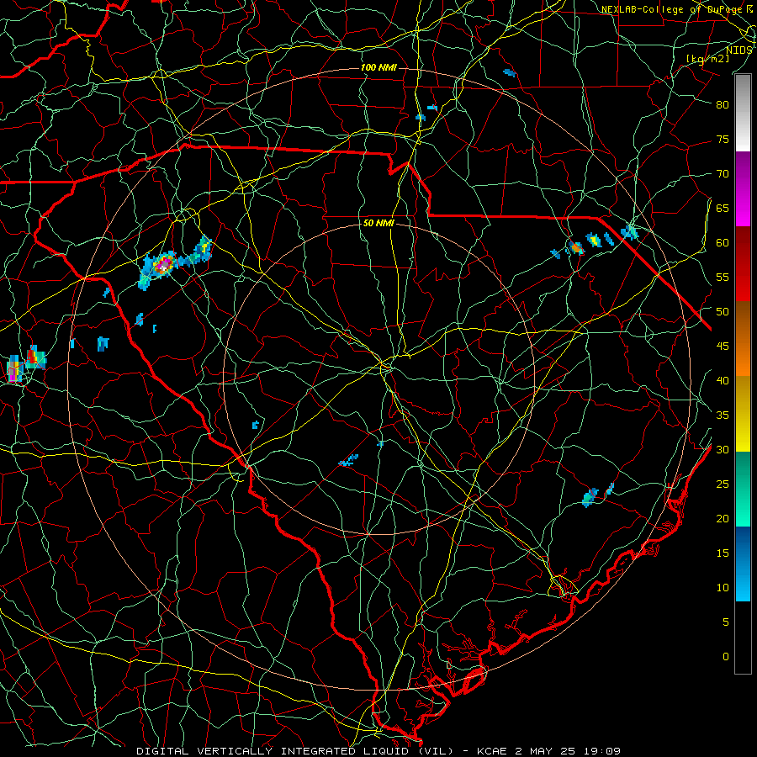Click the 20 value on the VIL scale
Image resolution: width=757 pixels, height=757 pixels.
pyautogui.click(x=723, y=518)
